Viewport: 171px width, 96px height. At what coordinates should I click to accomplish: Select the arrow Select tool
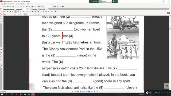tap(5, 12)
